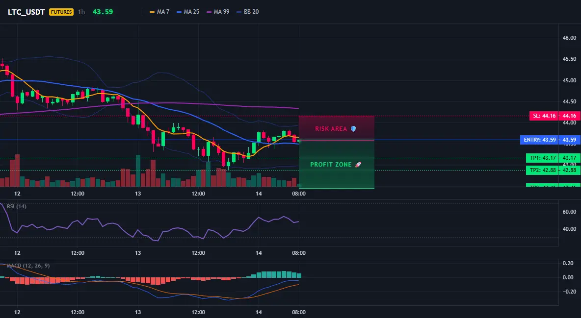Viewport: 581px width, 318px height.
Task: Click the 45.00 price axis value
Action: (x=570, y=80)
